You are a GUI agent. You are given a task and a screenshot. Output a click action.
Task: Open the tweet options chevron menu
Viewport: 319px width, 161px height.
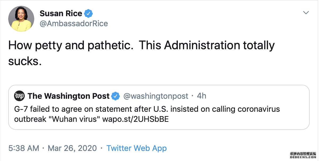(x=306, y=13)
